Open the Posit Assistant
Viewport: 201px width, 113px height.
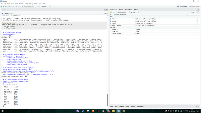(182, 7)
